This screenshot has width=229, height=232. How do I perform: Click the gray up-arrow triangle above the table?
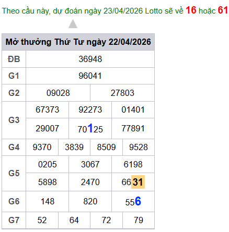[73, 24]
